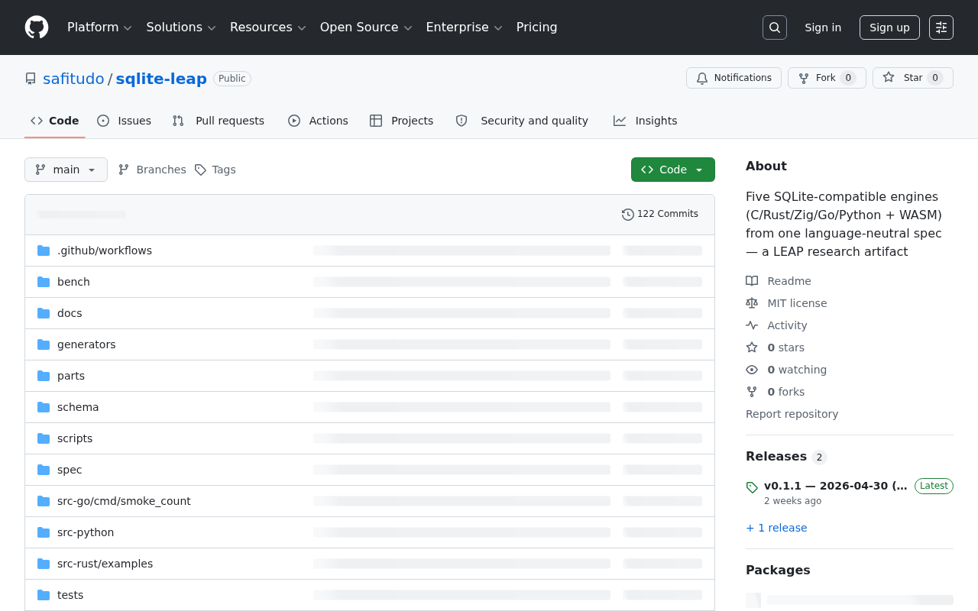Click the folder icon next to bench
This screenshot has height=611, width=978.
(44, 282)
